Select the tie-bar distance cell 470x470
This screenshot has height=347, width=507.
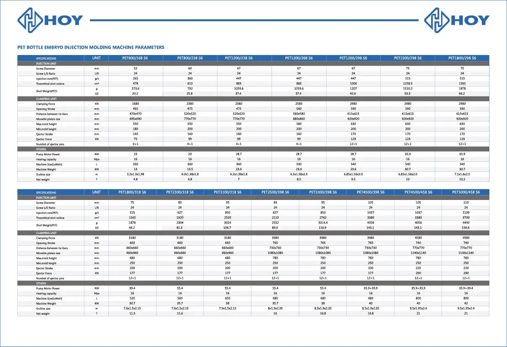click(x=136, y=114)
